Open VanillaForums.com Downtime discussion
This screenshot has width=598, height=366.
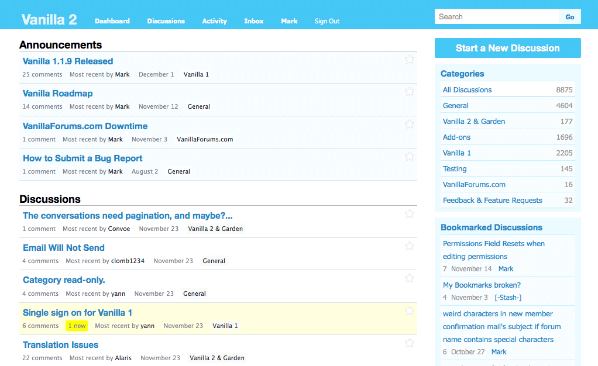[x=85, y=126]
